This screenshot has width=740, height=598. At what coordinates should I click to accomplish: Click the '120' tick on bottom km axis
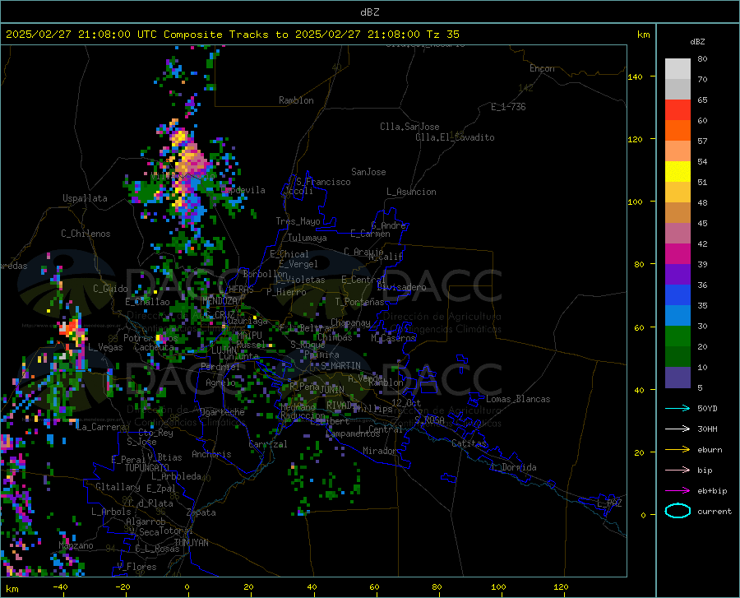(561, 587)
